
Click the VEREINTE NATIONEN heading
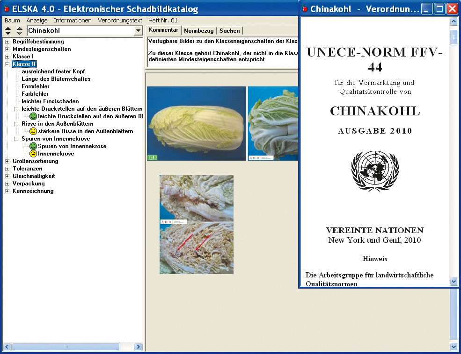(375, 230)
